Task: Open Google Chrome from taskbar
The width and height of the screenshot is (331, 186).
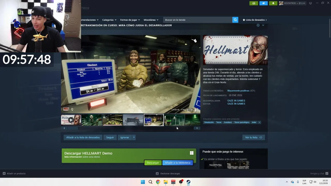Action: pos(158,182)
